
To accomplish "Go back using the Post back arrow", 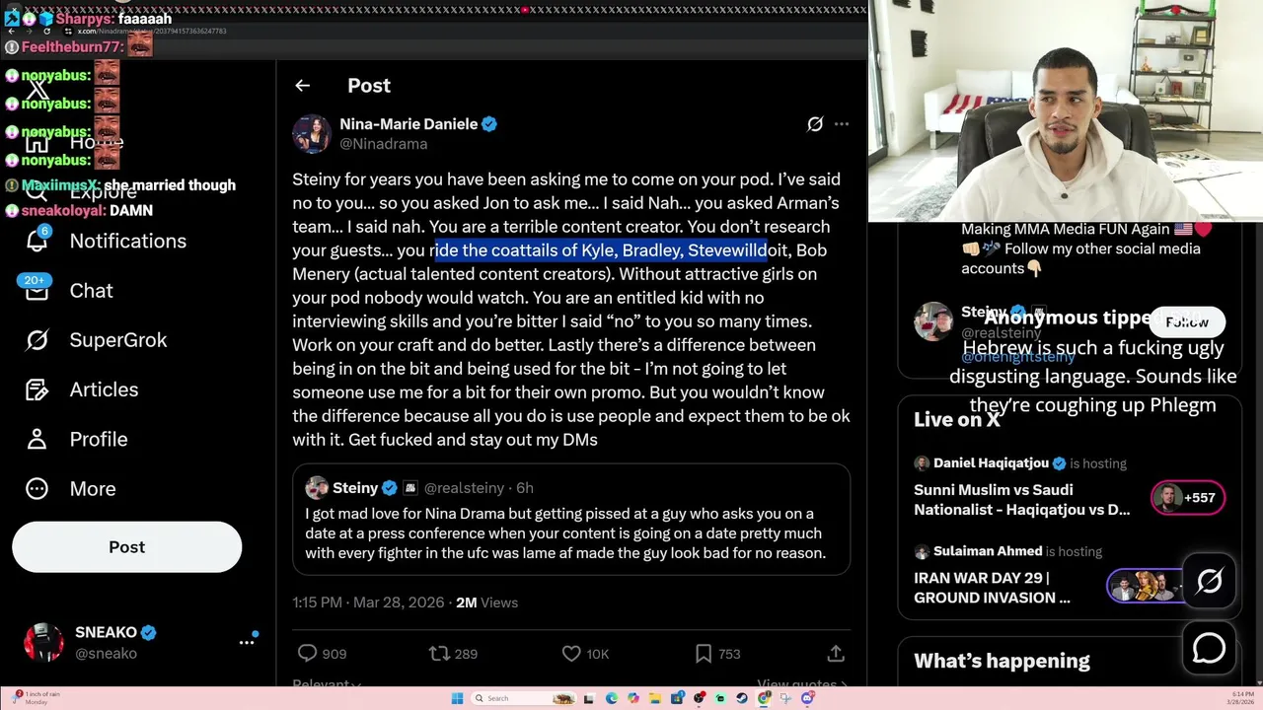I will click(302, 86).
